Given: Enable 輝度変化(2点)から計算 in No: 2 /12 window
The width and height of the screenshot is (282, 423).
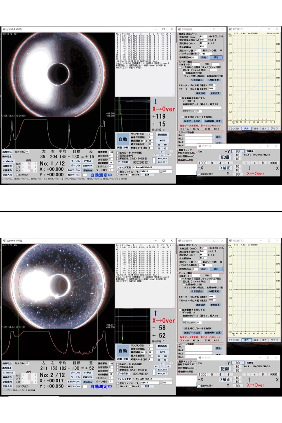Looking at the screenshot, I should 117,370.
